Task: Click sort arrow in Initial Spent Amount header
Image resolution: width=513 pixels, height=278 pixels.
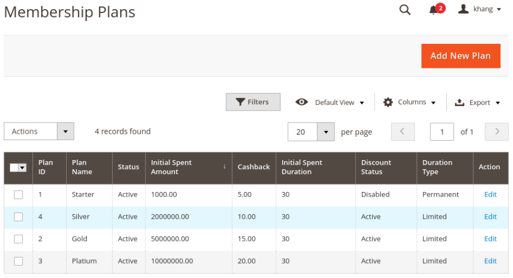Action: coord(225,167)
